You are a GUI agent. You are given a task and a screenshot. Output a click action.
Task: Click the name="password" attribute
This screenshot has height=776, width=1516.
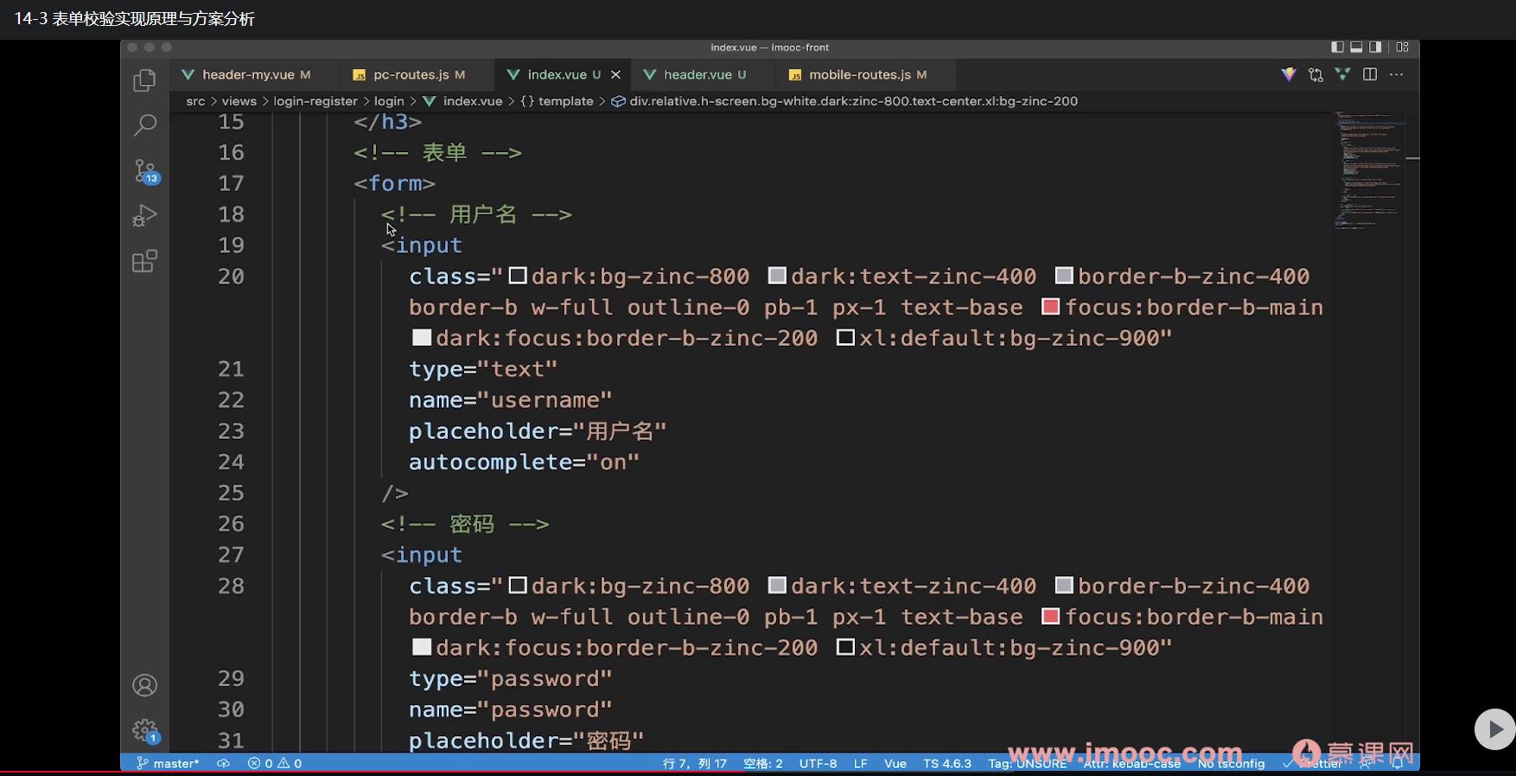[511, 709]
